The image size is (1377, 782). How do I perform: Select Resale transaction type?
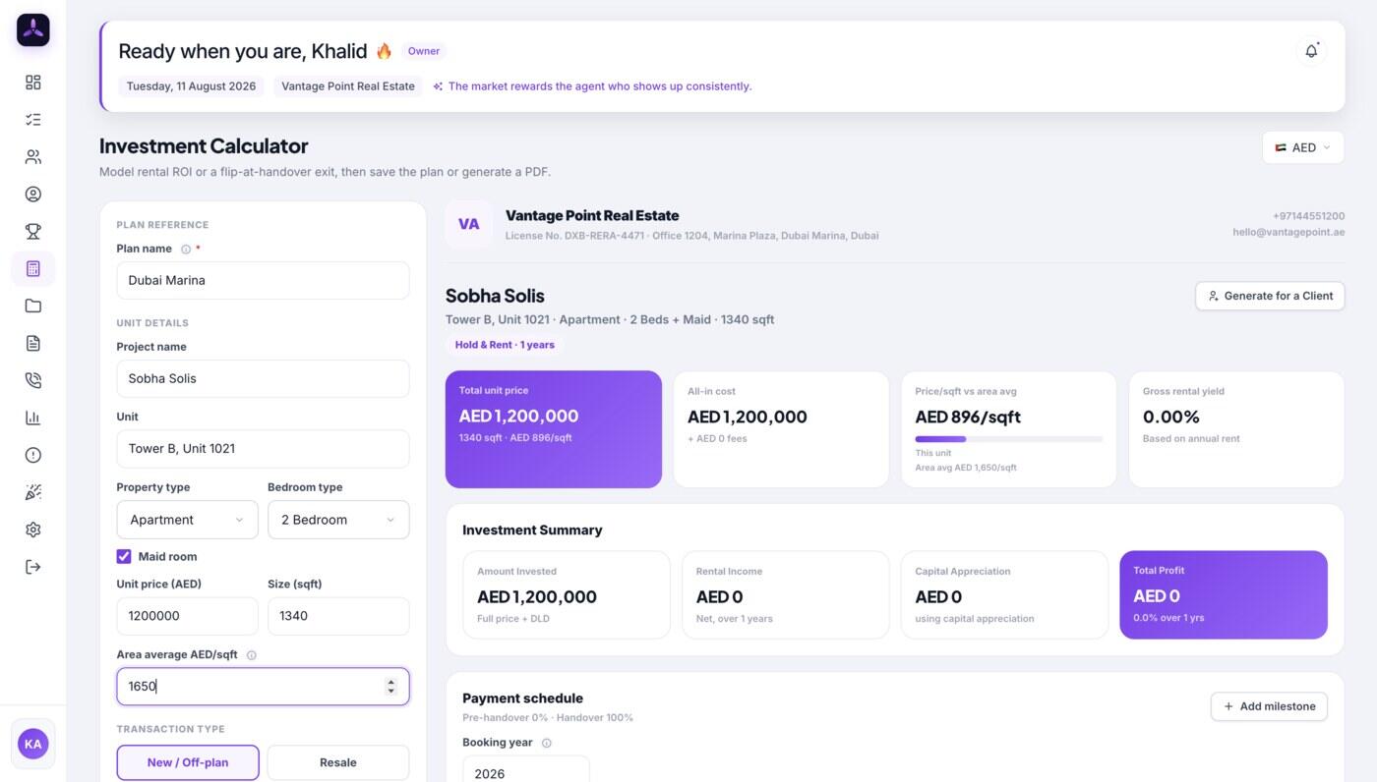pos(338,762)
